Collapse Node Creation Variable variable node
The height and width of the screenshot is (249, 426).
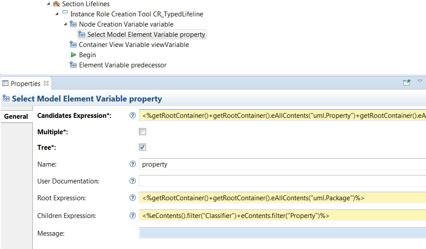coord(65,24)
